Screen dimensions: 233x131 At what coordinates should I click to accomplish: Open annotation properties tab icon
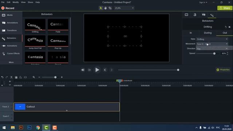click(x=204, y=15)
